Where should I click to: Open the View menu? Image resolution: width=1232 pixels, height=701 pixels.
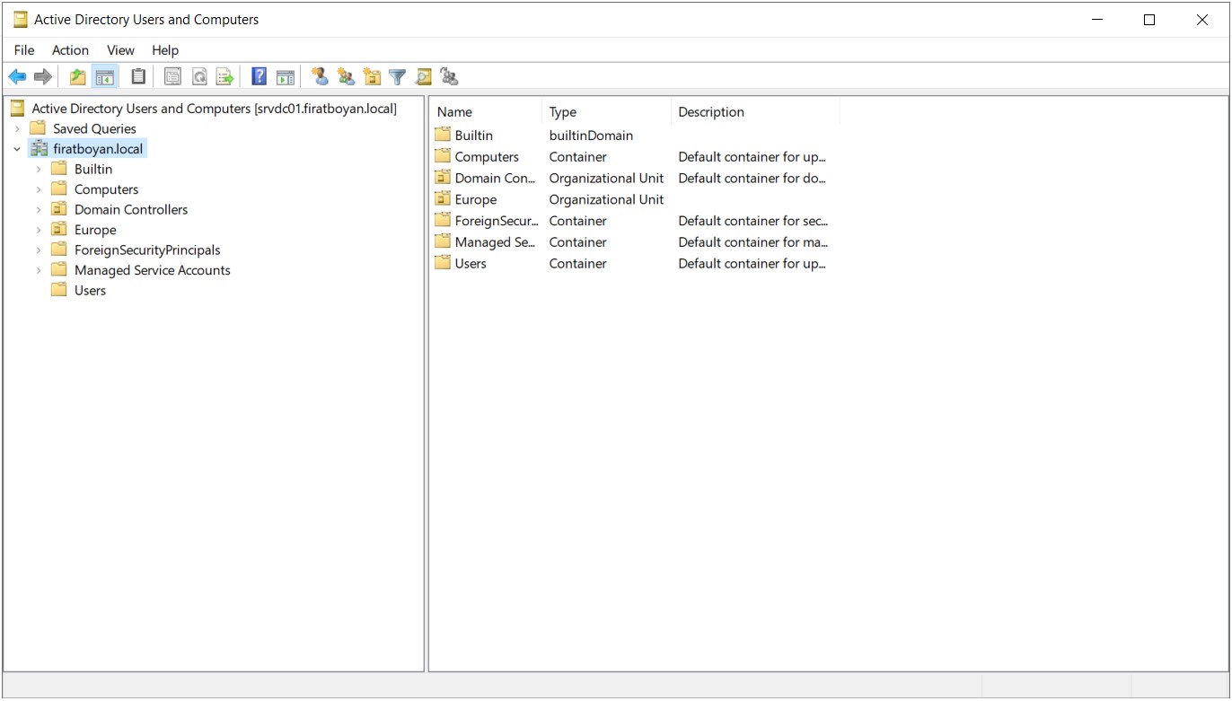tap(120, 50)
